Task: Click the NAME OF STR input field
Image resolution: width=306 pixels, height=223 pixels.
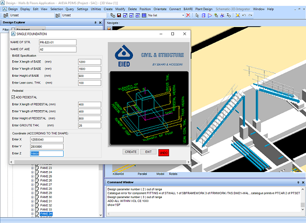Action: tap(58, 42)
